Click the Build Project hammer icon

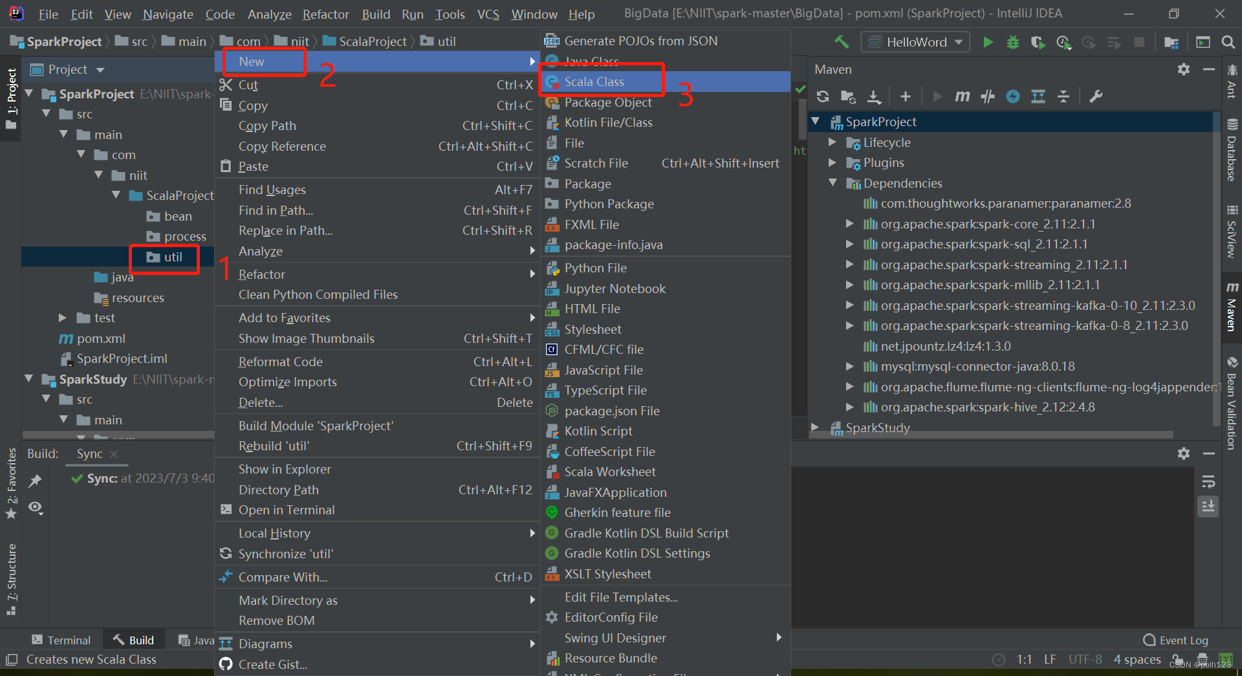[841, 42]
